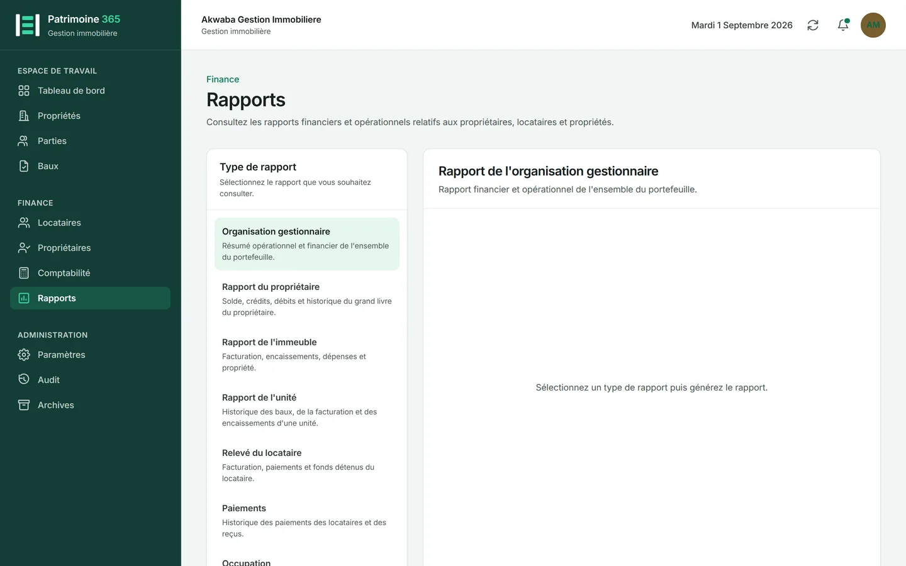
Task: Click the Rapports page heading
Action: pos(246,99)
